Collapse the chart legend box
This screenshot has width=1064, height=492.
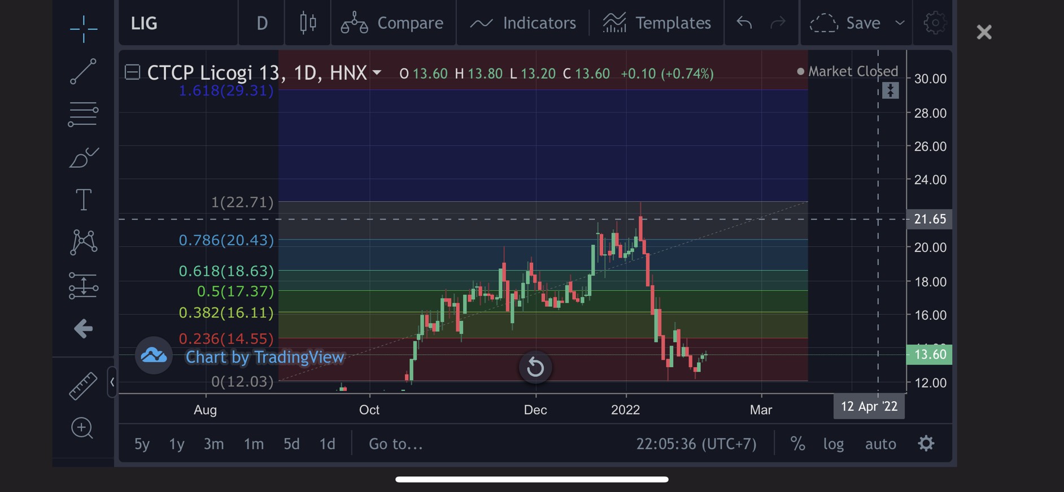pyautogui.click(x=132, y=72)
